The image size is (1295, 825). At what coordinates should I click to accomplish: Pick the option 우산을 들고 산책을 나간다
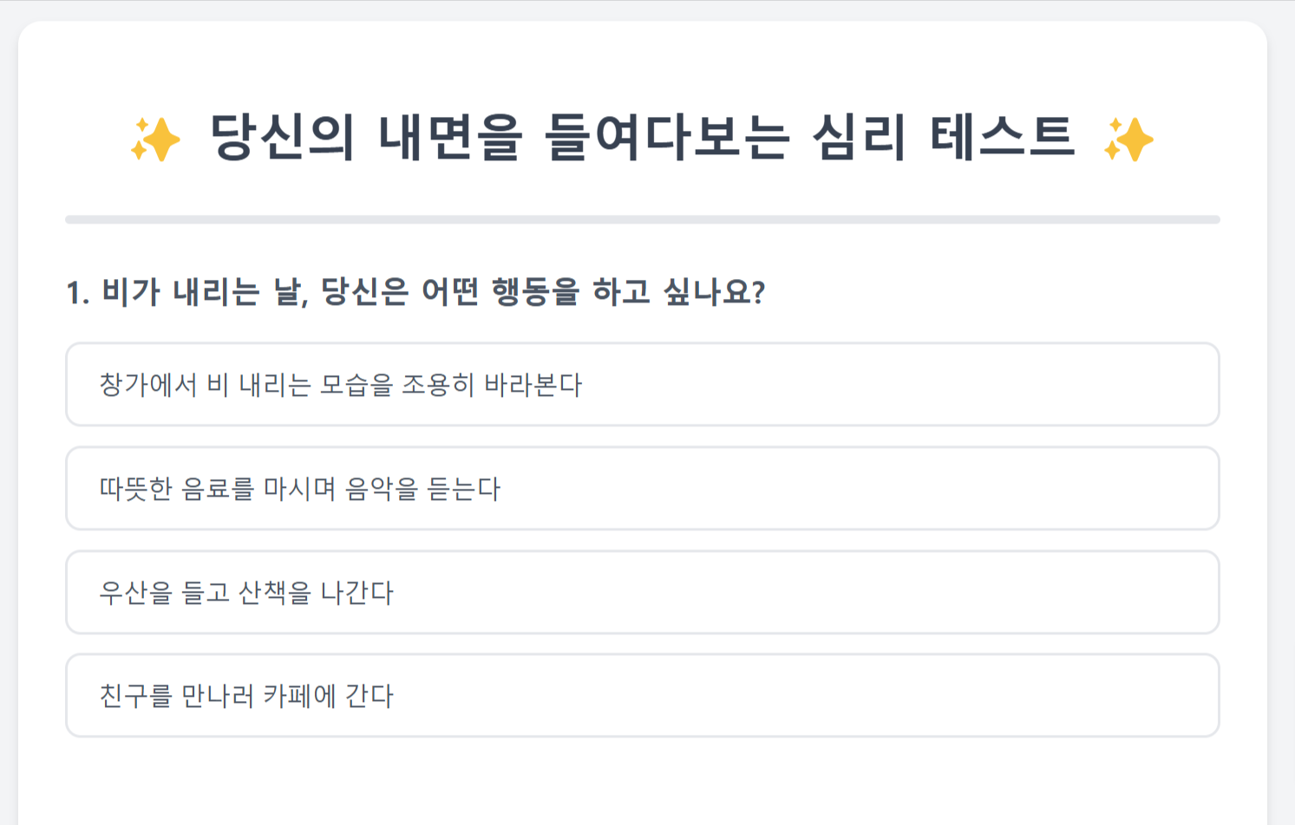[642, 593]
